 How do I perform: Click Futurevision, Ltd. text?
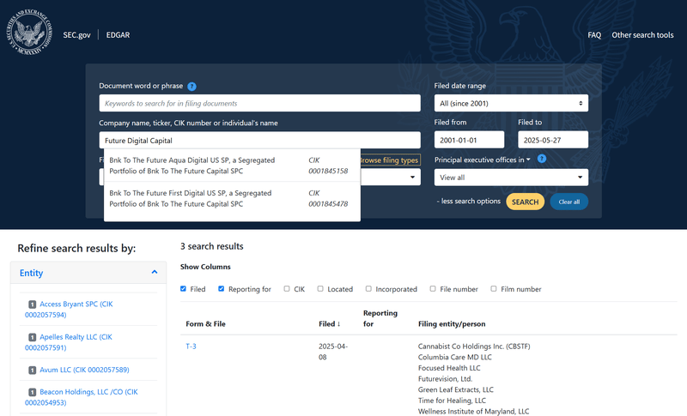[x=445, y=379]
